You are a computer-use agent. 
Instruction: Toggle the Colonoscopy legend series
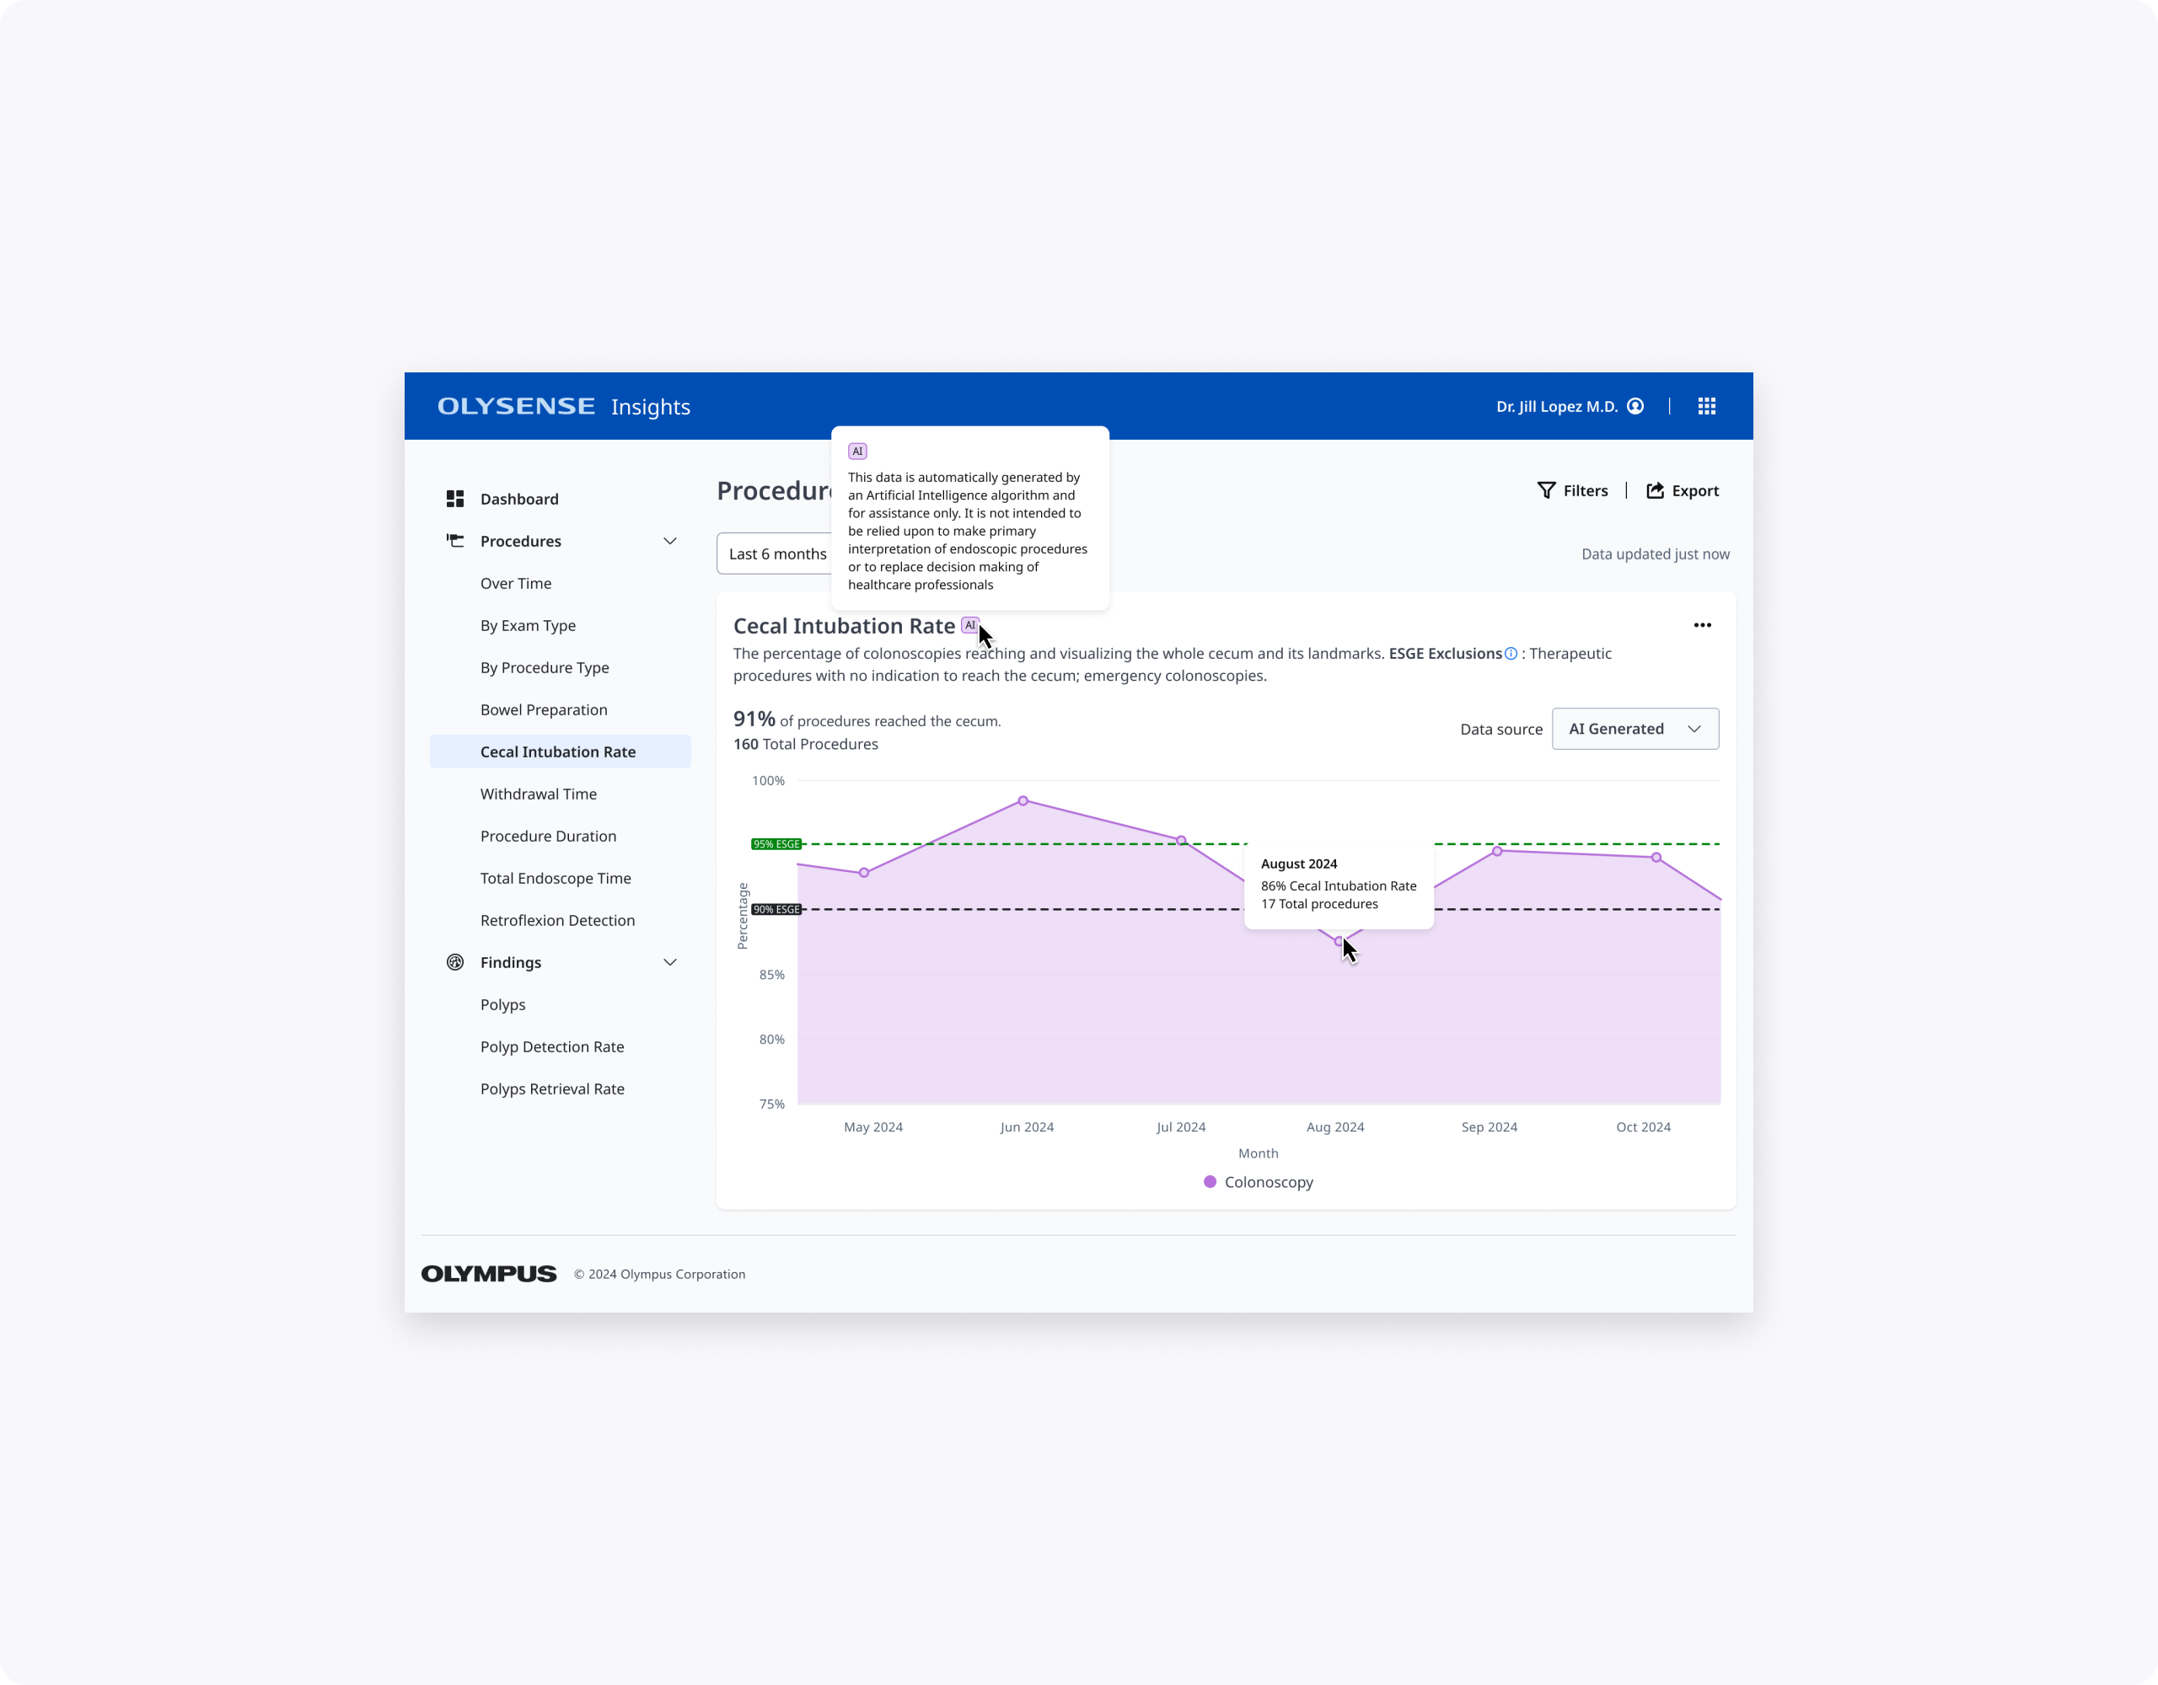coord(1257,1182)
